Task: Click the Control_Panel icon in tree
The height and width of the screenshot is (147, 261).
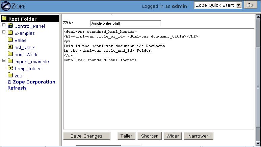Action: (10, 26)
